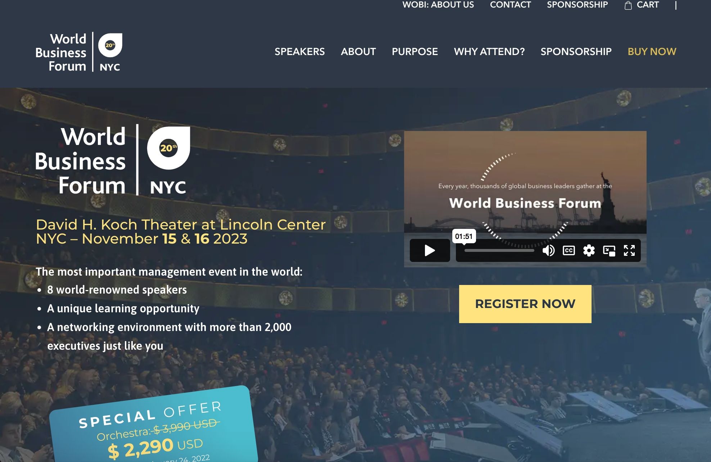
Task: Play the World Business Forum video
Action: point(430,250)
